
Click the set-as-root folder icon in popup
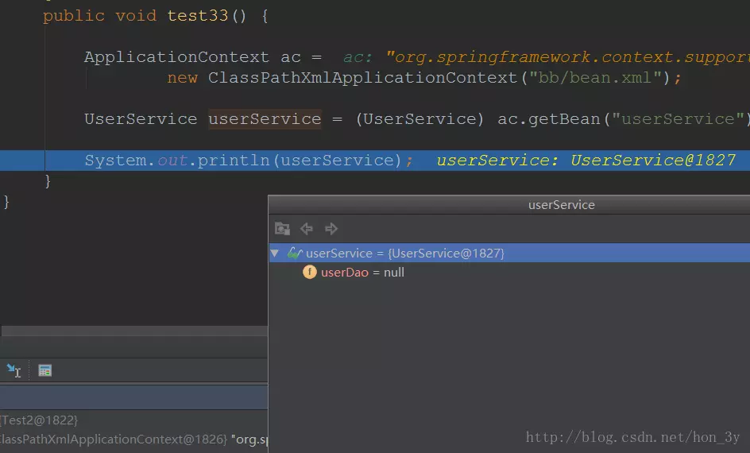[x=282, y=229]
